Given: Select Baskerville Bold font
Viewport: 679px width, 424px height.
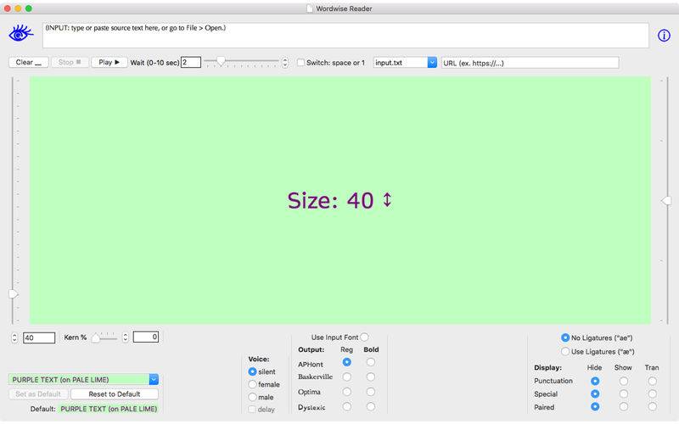Looking at the screenshot, I should (x=371, y=377).
